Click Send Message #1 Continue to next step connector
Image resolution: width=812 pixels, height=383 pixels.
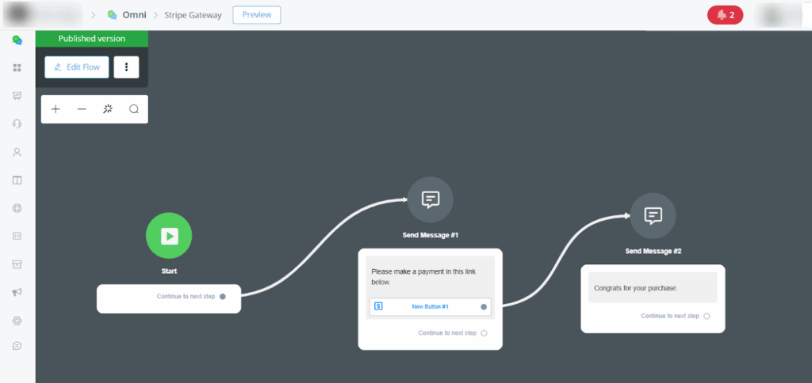tap(484, 333)
